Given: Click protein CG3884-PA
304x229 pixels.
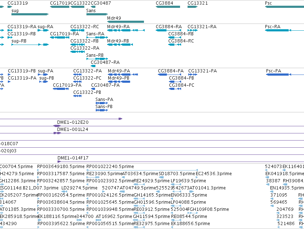Looking at the screenshot, I should (171, 71).
